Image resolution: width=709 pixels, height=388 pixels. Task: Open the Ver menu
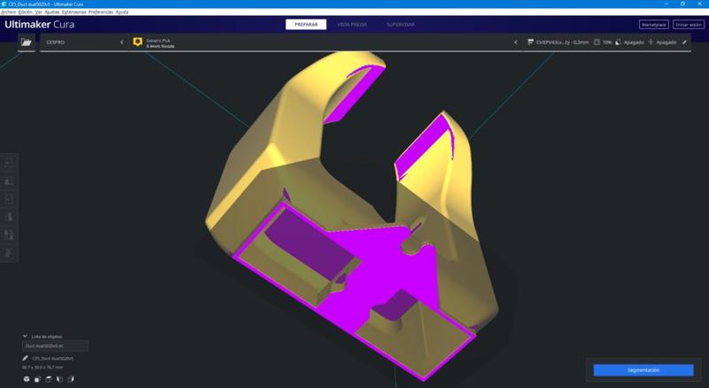(38, 12)
